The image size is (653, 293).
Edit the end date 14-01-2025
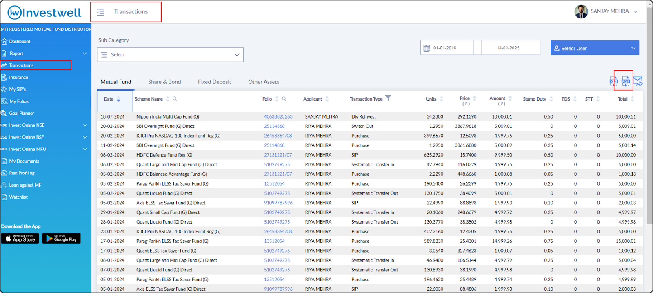[x=508, y=48]
